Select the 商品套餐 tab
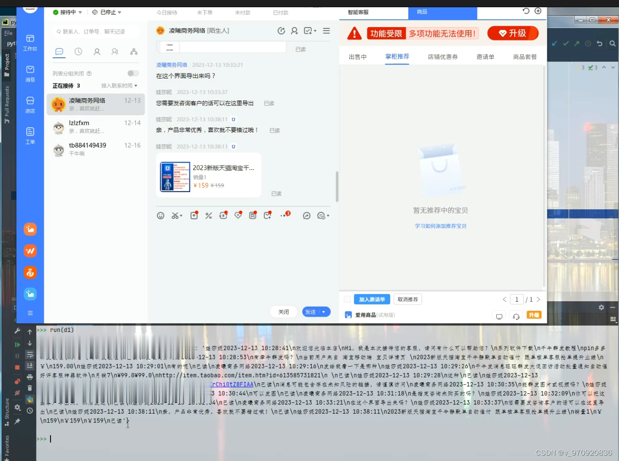 pos(525,57)
